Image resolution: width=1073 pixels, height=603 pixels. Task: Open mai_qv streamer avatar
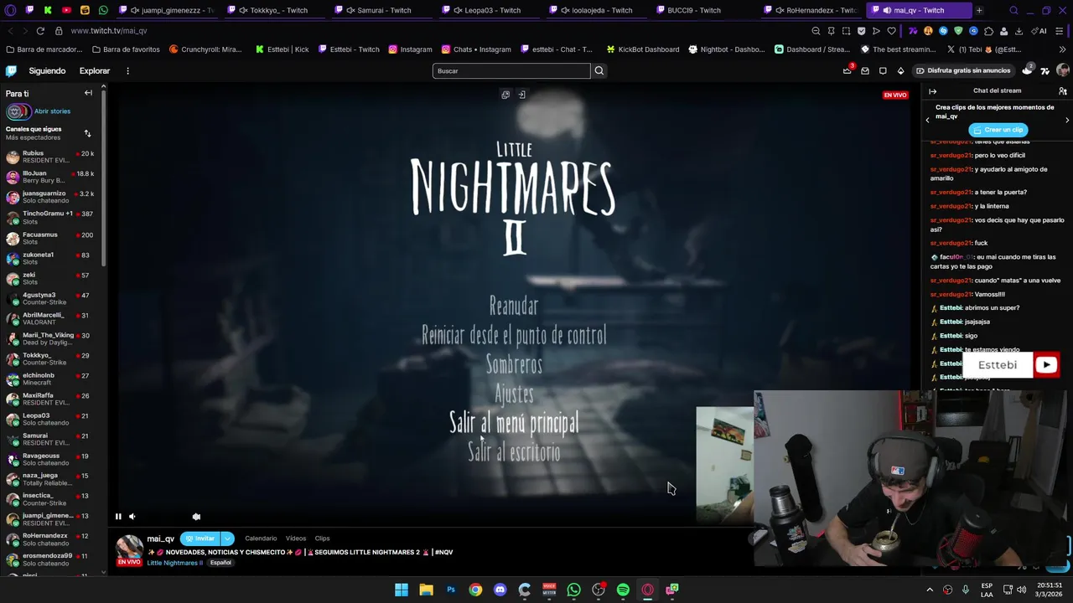tap(129, 547)
